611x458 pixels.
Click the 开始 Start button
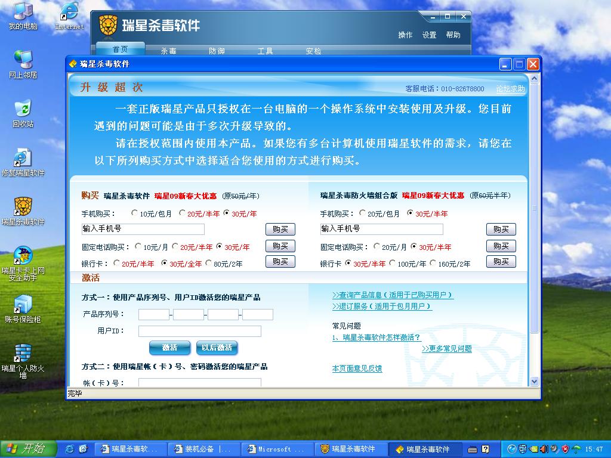[x=28, y=449]
